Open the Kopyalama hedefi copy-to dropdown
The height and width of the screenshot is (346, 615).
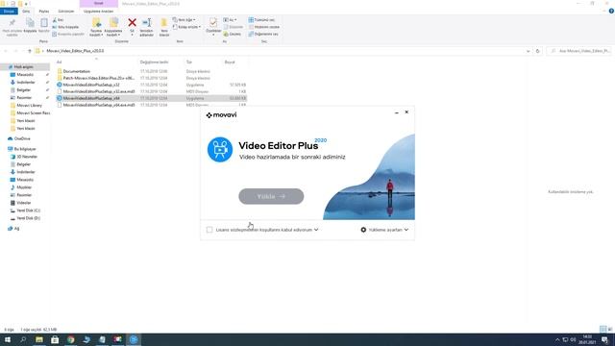(x=113, y=27)
